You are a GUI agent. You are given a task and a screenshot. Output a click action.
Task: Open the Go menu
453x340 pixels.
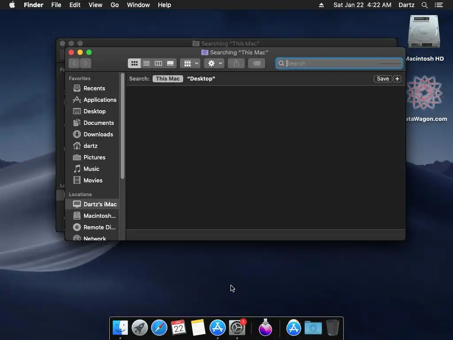click(115, 5)
